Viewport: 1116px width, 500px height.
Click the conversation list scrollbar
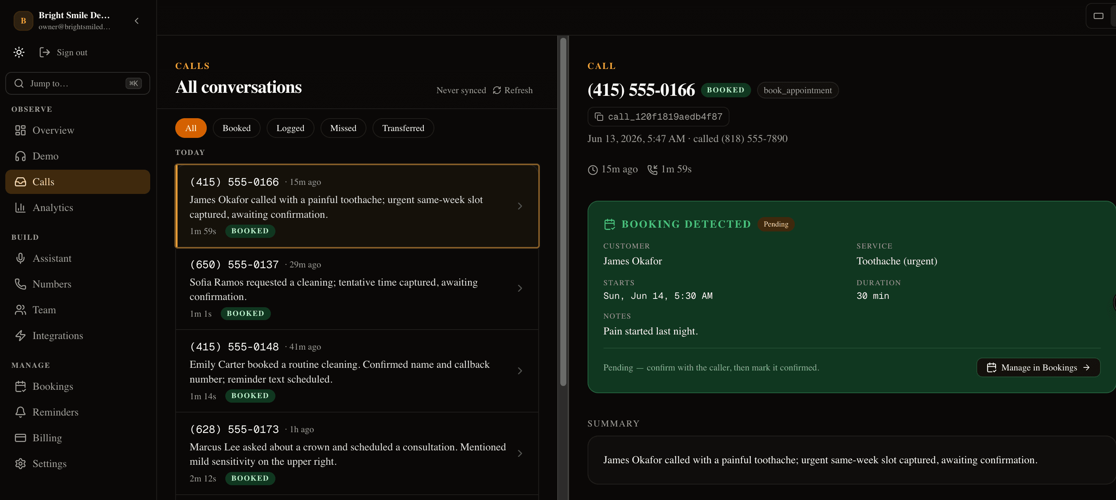click(x=563, y=212)
